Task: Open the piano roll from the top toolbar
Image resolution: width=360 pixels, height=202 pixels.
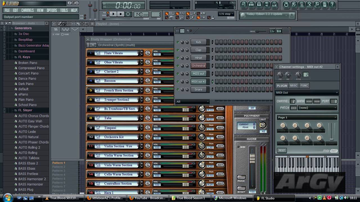Action: point(259,4)
